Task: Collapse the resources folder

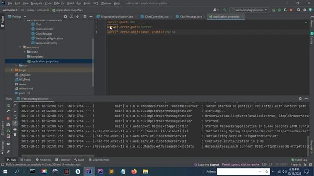Action: coord(20,47)
